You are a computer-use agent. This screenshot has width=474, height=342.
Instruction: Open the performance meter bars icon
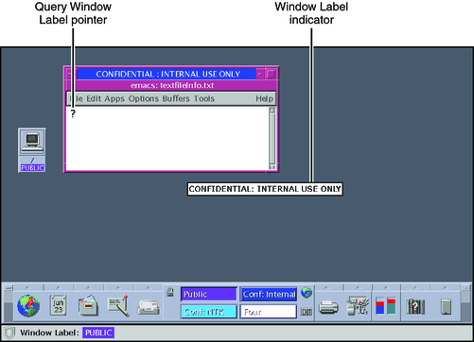click(386, 305)
